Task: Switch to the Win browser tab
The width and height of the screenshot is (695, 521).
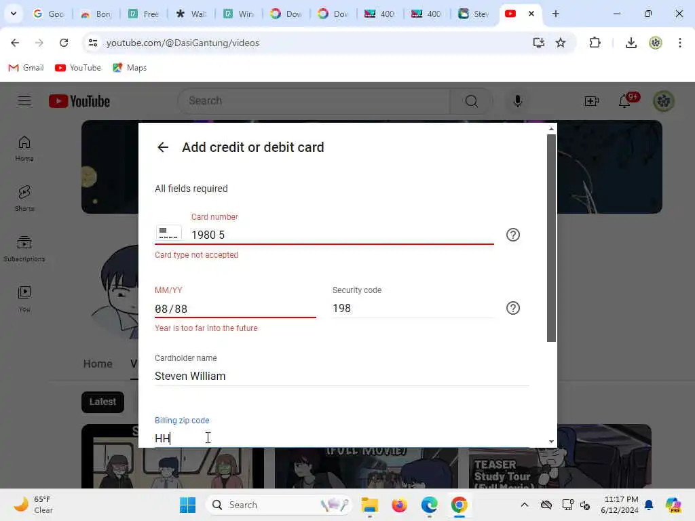Action: [x=238, y=14]
